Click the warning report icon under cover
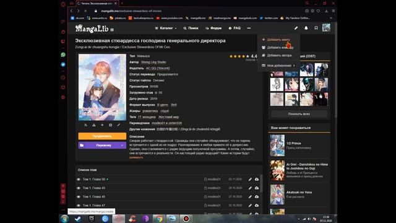Image resolution: width=396 pixels, height=223 pixels. coord(94,125)
